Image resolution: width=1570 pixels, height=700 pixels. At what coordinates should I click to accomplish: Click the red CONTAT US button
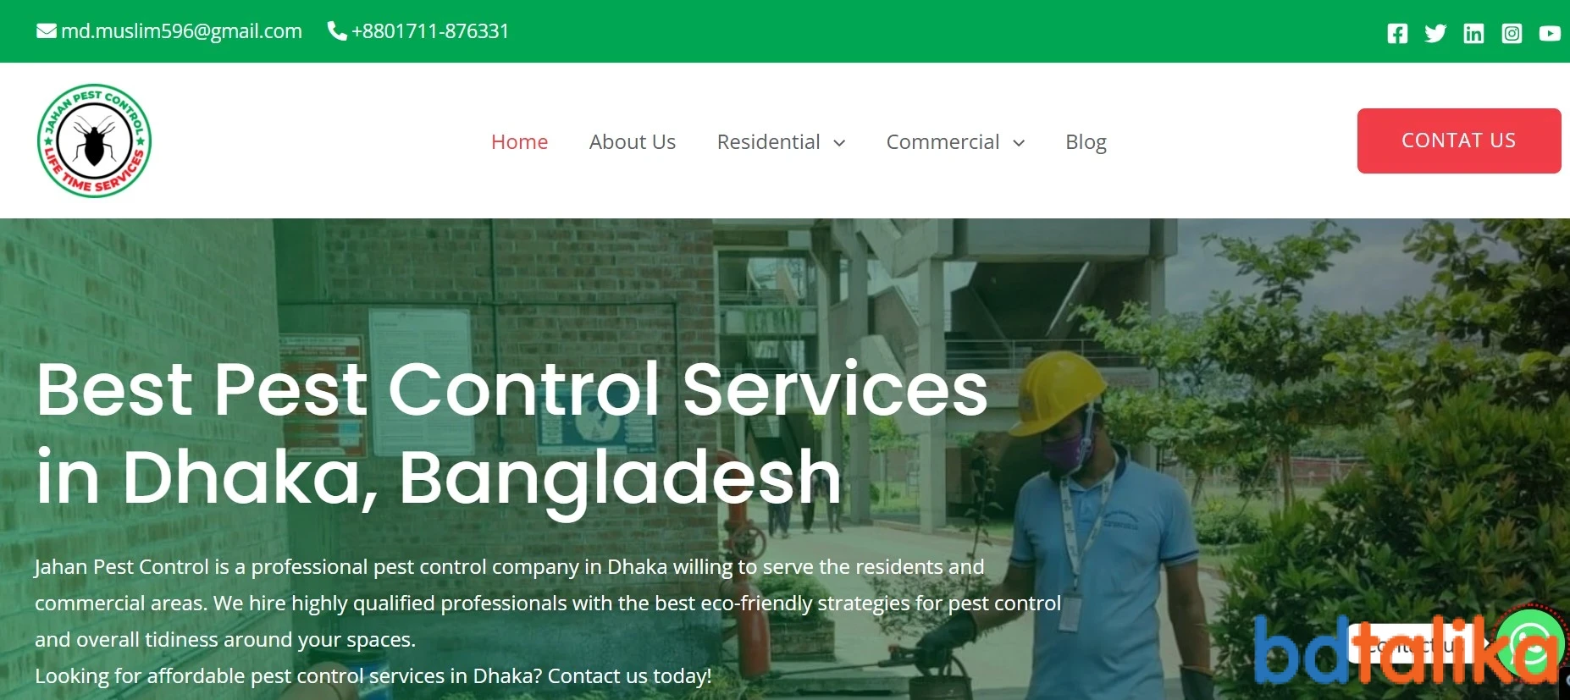[x=1459, y=141]
